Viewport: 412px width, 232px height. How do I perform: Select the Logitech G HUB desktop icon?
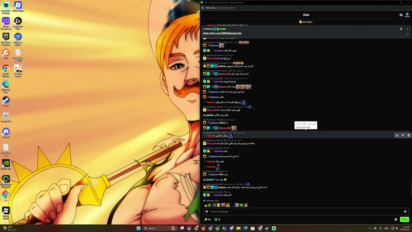(18, 23)
